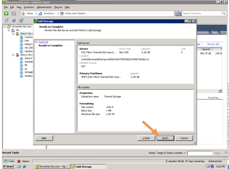Click the Help button in Add Storage

tap(44, 138)
